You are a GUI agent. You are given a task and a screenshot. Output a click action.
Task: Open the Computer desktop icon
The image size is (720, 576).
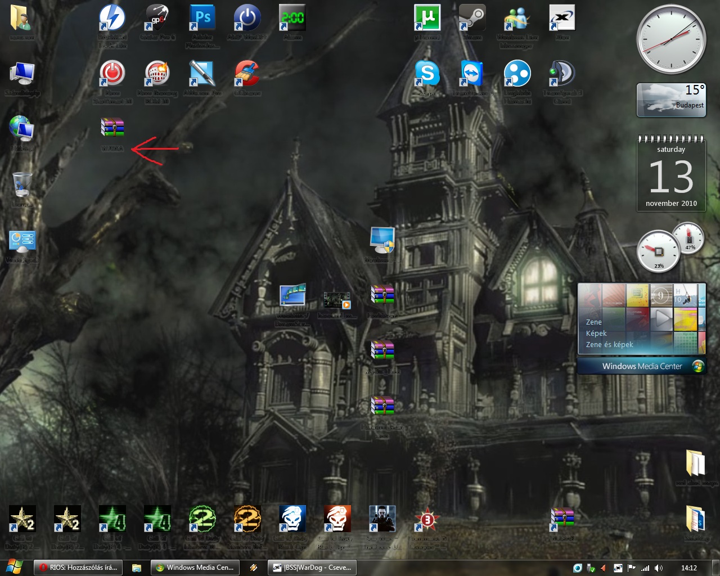tap(22, 73)
